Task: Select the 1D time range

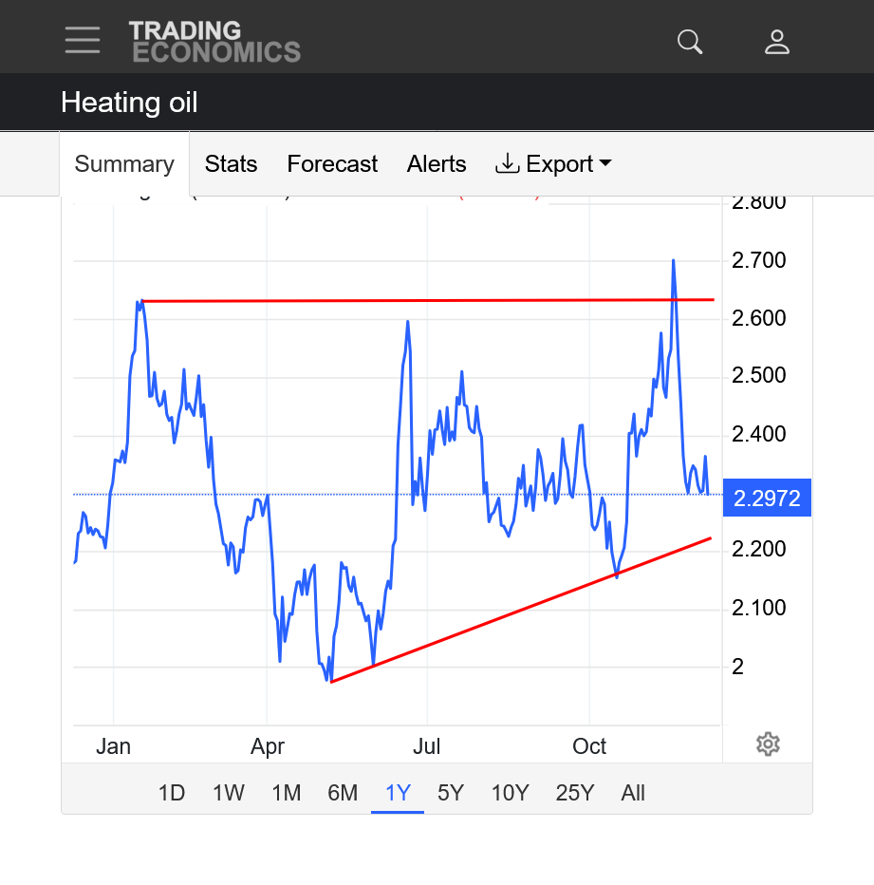Action: (x=171, y=793)
